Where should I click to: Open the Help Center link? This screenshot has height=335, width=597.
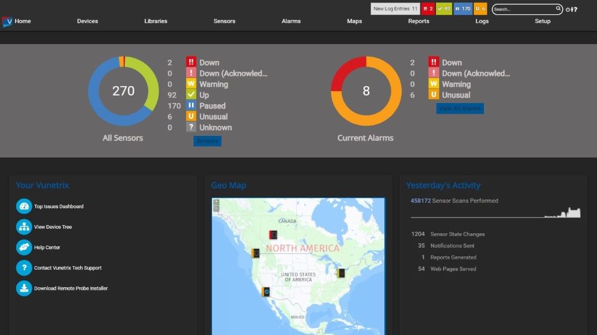pos(47,248)
